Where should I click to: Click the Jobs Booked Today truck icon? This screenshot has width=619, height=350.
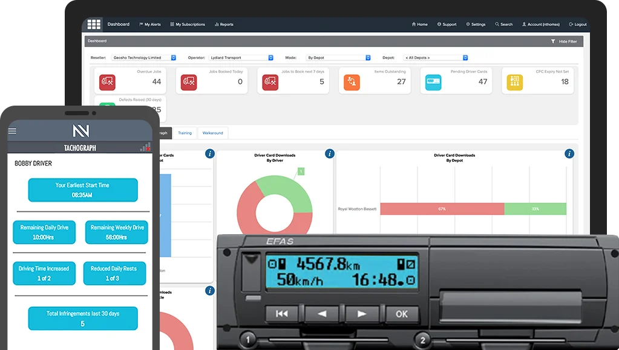[x=189, y=81]
